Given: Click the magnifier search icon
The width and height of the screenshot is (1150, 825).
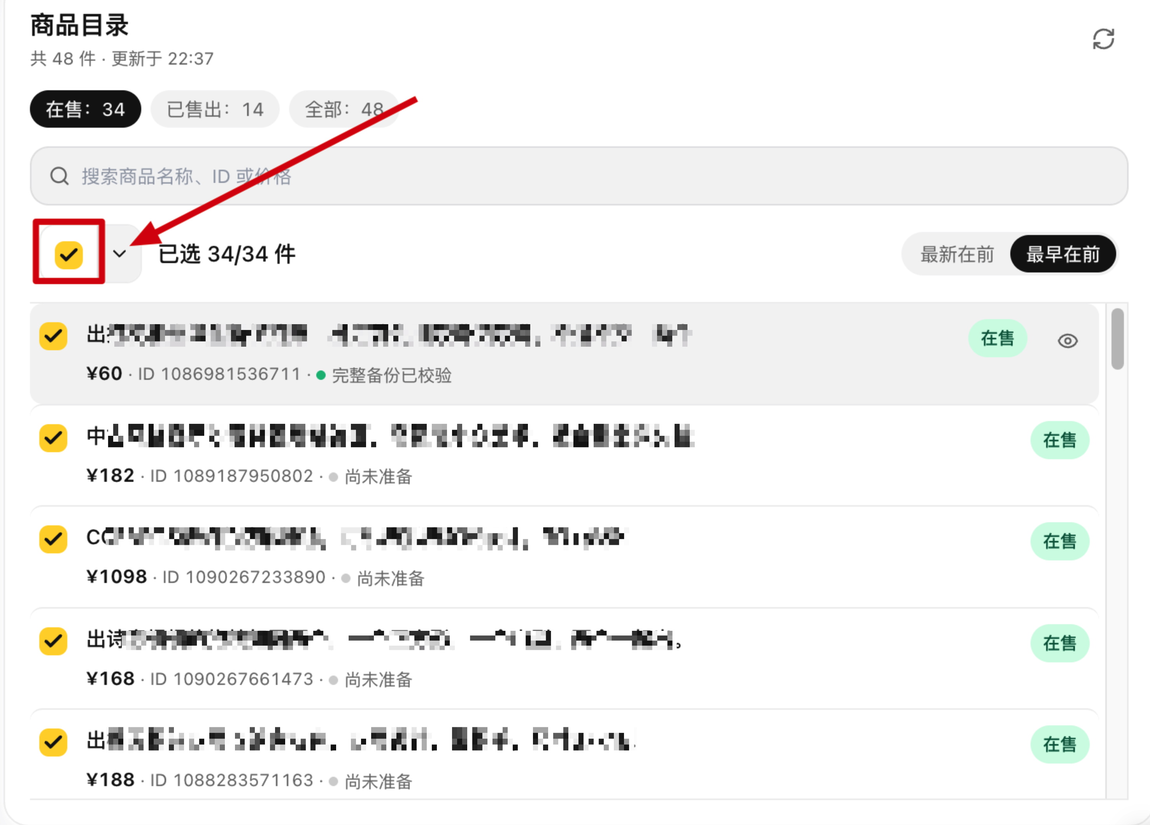Looking at the screenshot, I should [x=59, y=176].
